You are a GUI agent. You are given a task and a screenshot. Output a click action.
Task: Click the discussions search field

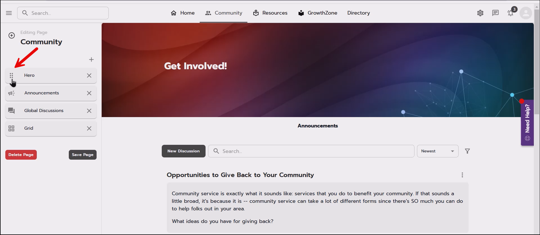click(311, 151)
